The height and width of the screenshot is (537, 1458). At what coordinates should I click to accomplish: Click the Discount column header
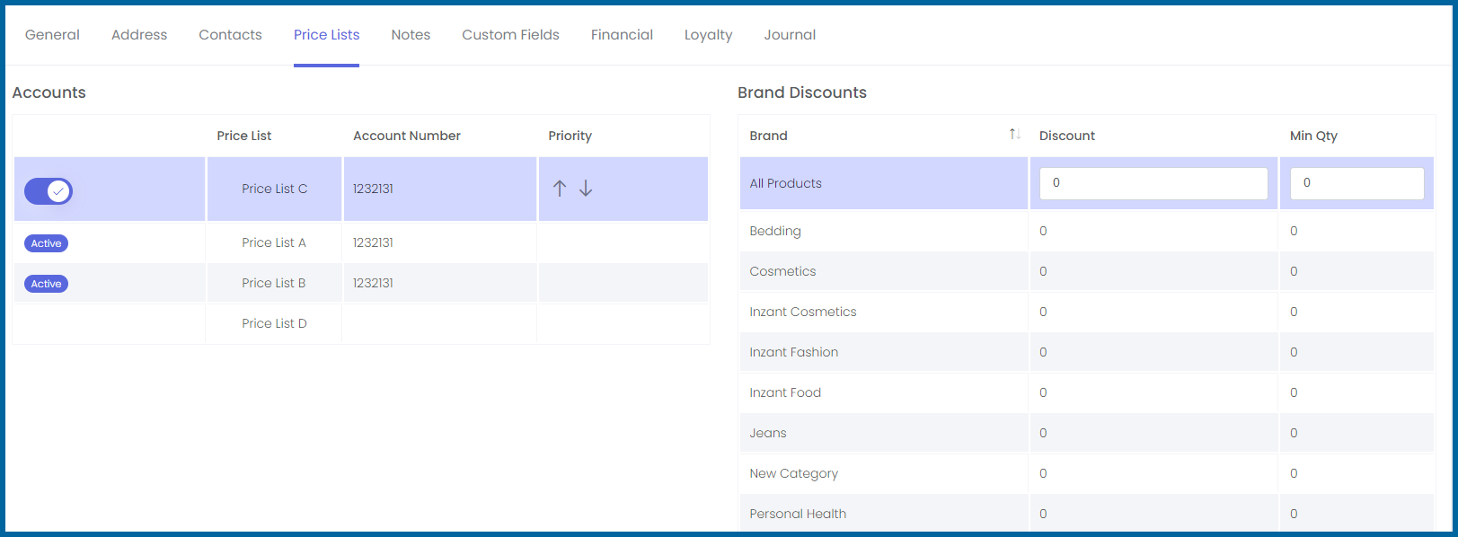[1067, 136]
